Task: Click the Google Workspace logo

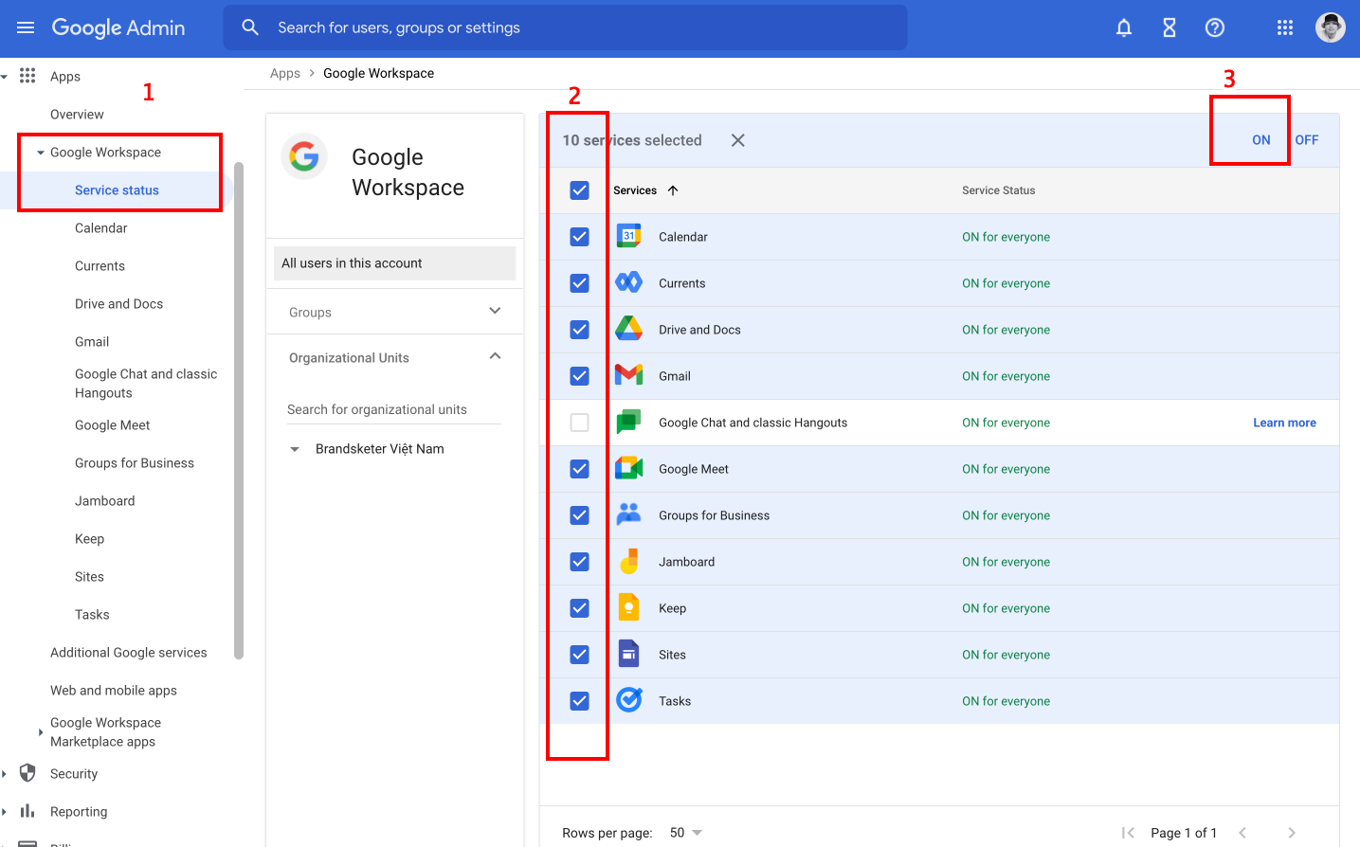Action: pyautogui.click(x=304, y=156)
